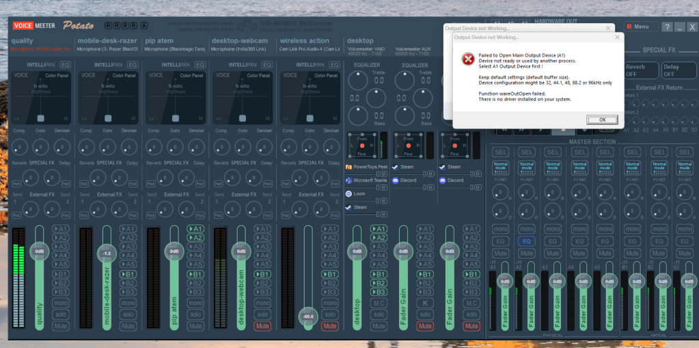The image size is (699, 348).
Task: Mute PowerToys.Peek with its M button
Action: point(383,173)
